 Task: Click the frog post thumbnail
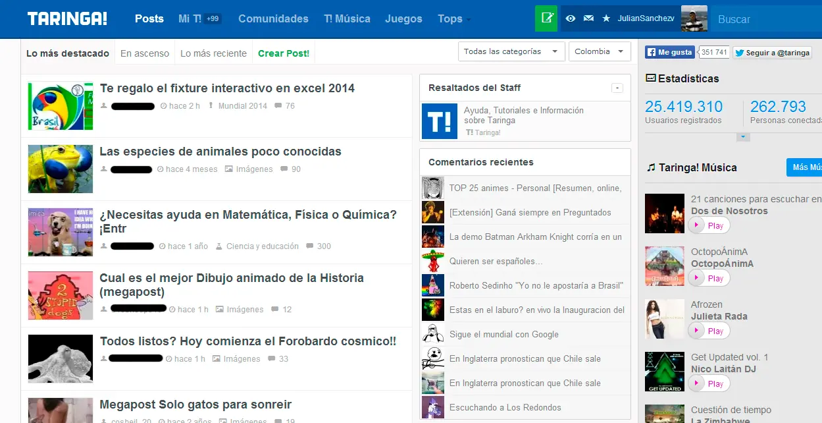[x=61, y=169]
